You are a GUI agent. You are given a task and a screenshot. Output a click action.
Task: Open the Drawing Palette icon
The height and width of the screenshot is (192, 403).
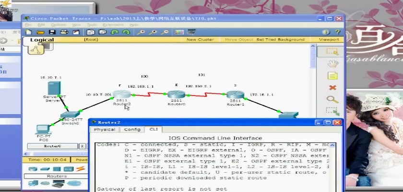(179, 32)
